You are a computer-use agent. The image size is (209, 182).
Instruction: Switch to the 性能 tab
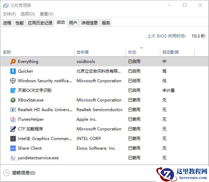coord(19,23)
